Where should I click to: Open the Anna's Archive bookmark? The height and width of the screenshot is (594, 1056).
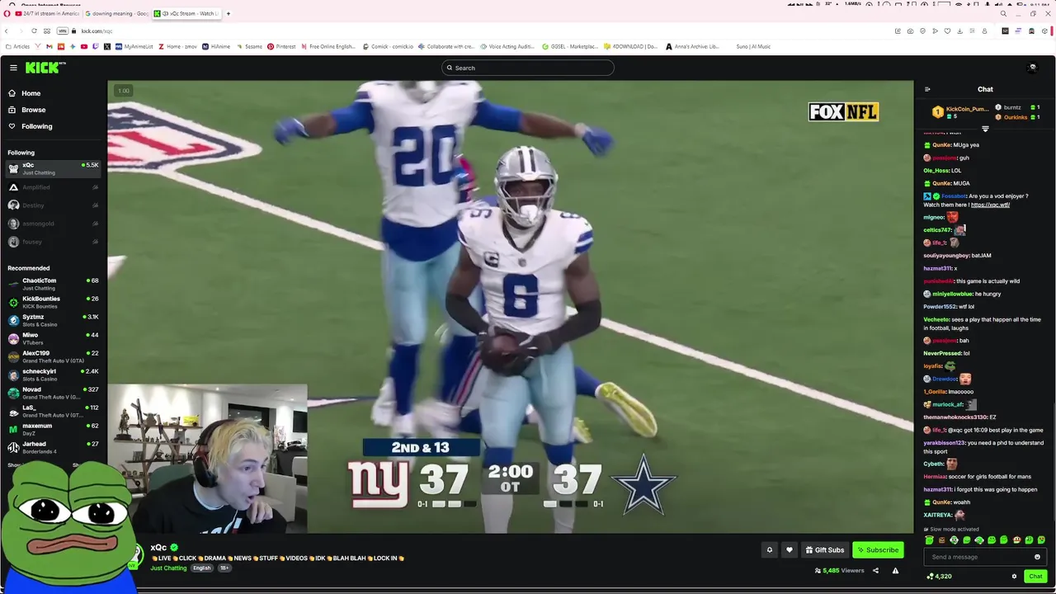692,46
